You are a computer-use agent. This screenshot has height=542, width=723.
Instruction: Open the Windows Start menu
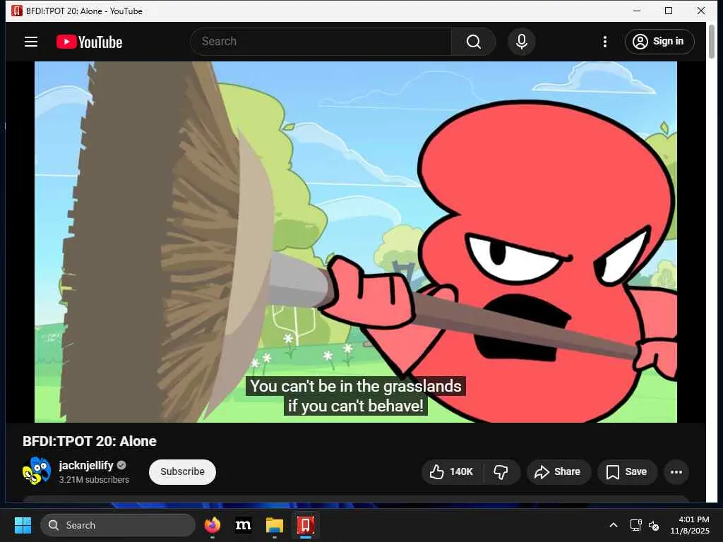tap(23, 525)
